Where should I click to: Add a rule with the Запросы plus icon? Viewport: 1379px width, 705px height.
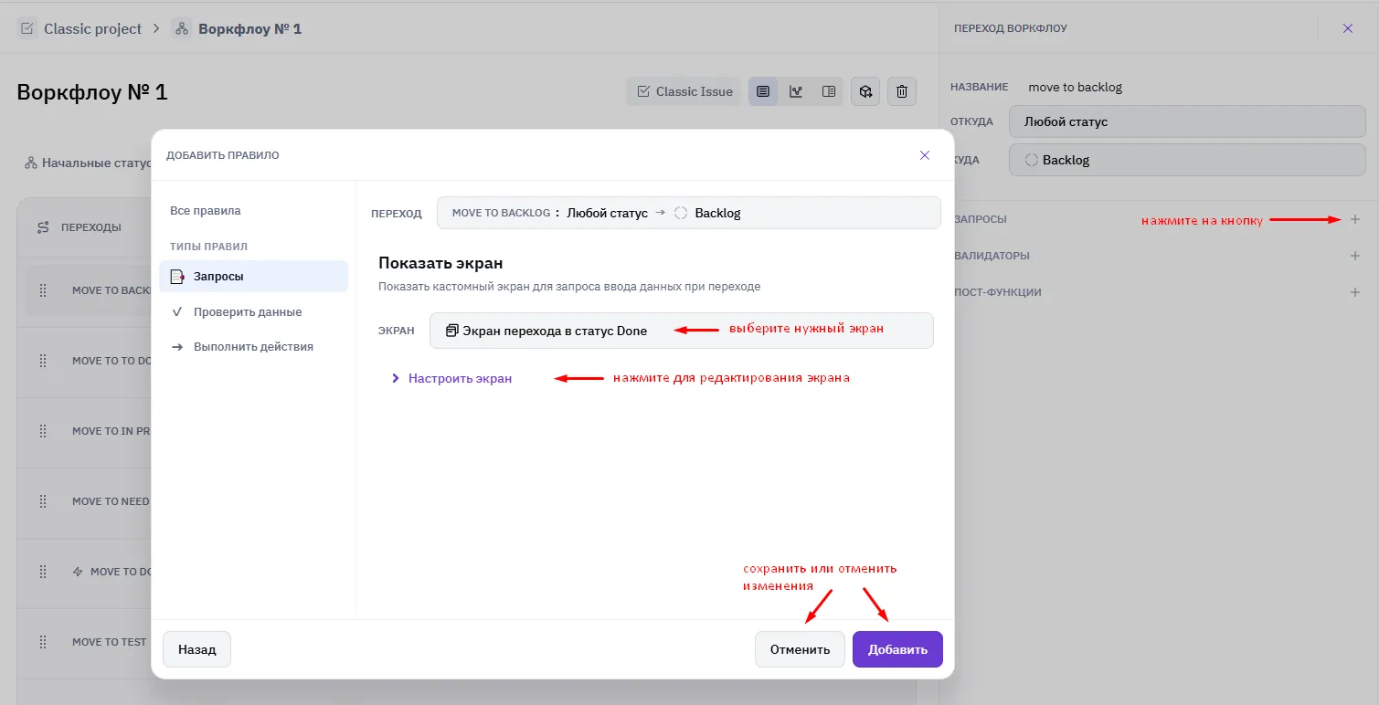tap(1355, 219)
